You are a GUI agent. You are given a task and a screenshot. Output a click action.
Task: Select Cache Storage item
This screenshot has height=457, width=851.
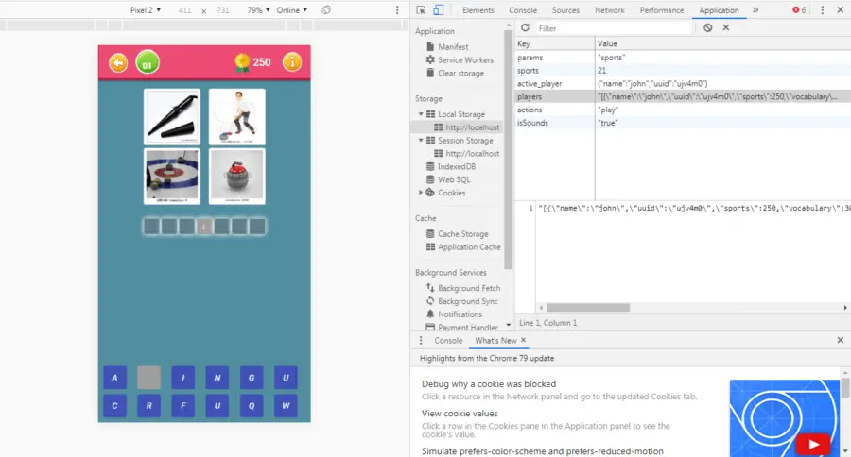click(x=463, y=233)
